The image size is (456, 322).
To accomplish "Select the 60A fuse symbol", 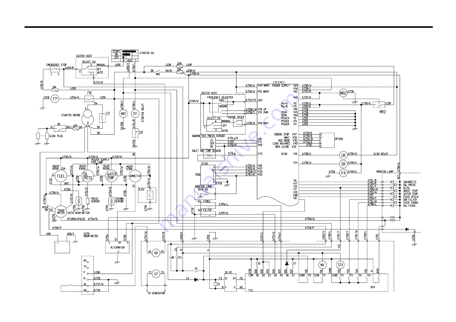I will [x=75, y=128].
